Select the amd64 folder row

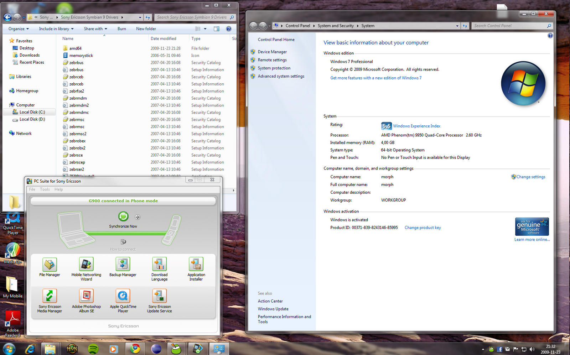click(x=147, y=48)
